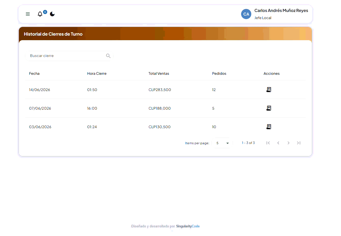Screen dimensions: 341x236
Task: Open the hamburger navigation menu
Action: pos(28,14)
